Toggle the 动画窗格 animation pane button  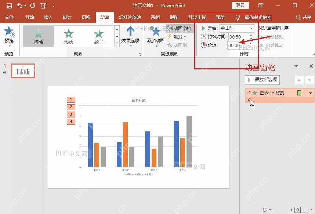pyautogui.click(x=180, y=29)
